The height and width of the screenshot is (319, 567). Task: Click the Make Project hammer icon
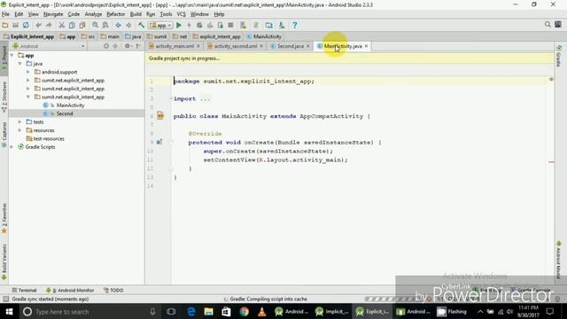(141, 26)
